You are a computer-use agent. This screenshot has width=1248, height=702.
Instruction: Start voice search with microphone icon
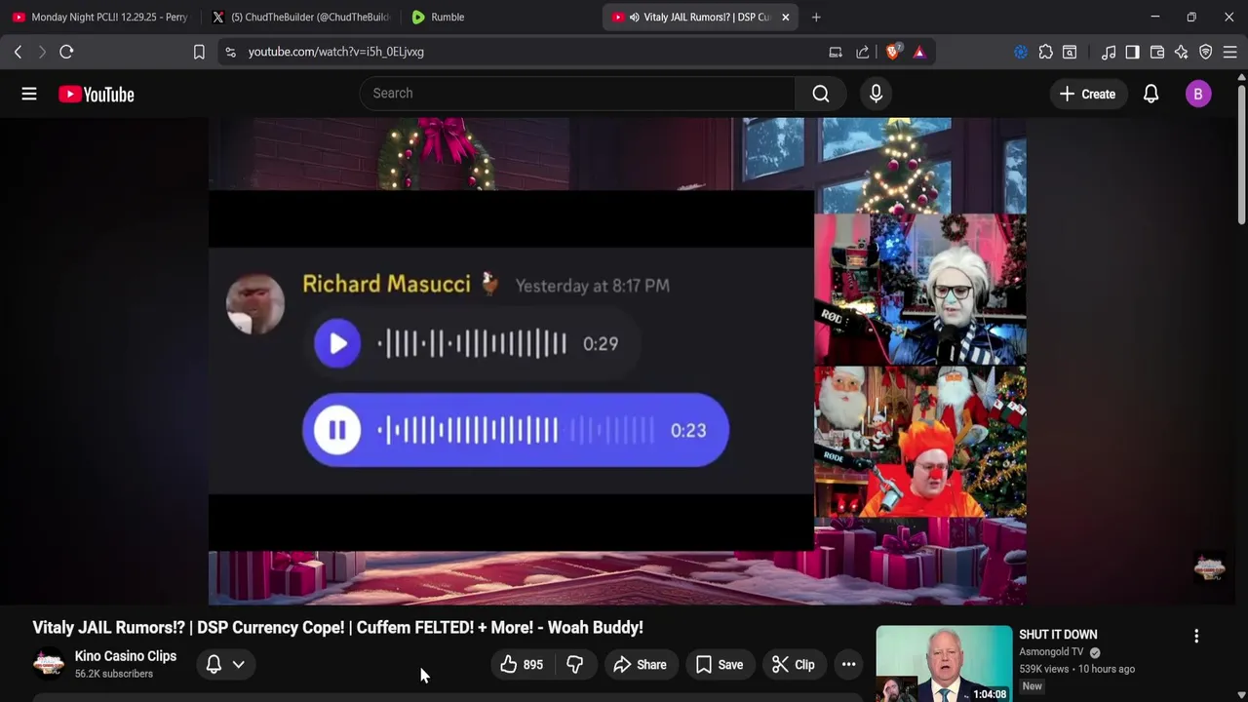coord(876,94)
